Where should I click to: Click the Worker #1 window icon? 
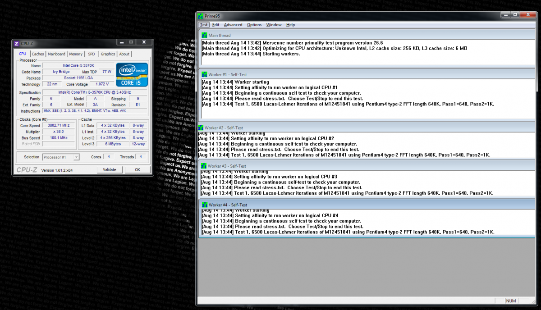pyautogui.click(x=204, y=74)
